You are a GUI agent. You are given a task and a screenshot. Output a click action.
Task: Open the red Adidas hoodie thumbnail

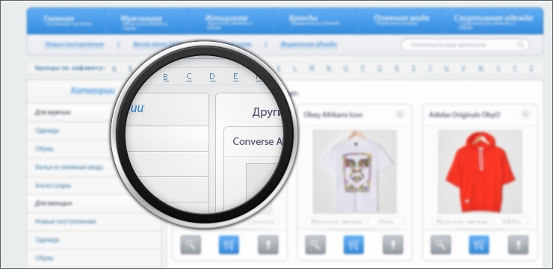coord(480,171)
